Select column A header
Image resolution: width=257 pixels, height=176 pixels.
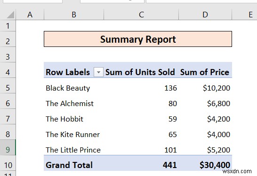pos(30,15)
